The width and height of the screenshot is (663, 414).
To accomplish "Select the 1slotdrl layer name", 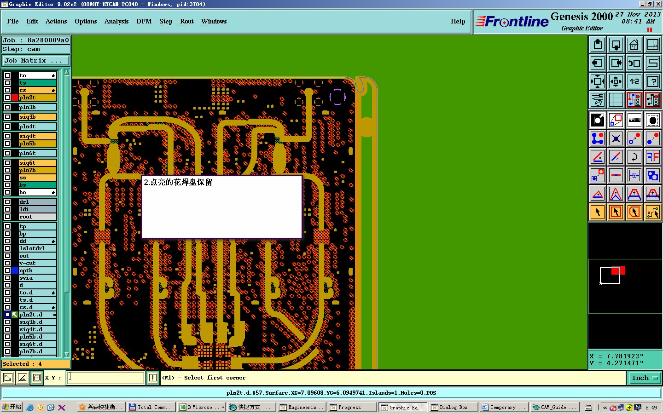I will click(x=37, y=248).
